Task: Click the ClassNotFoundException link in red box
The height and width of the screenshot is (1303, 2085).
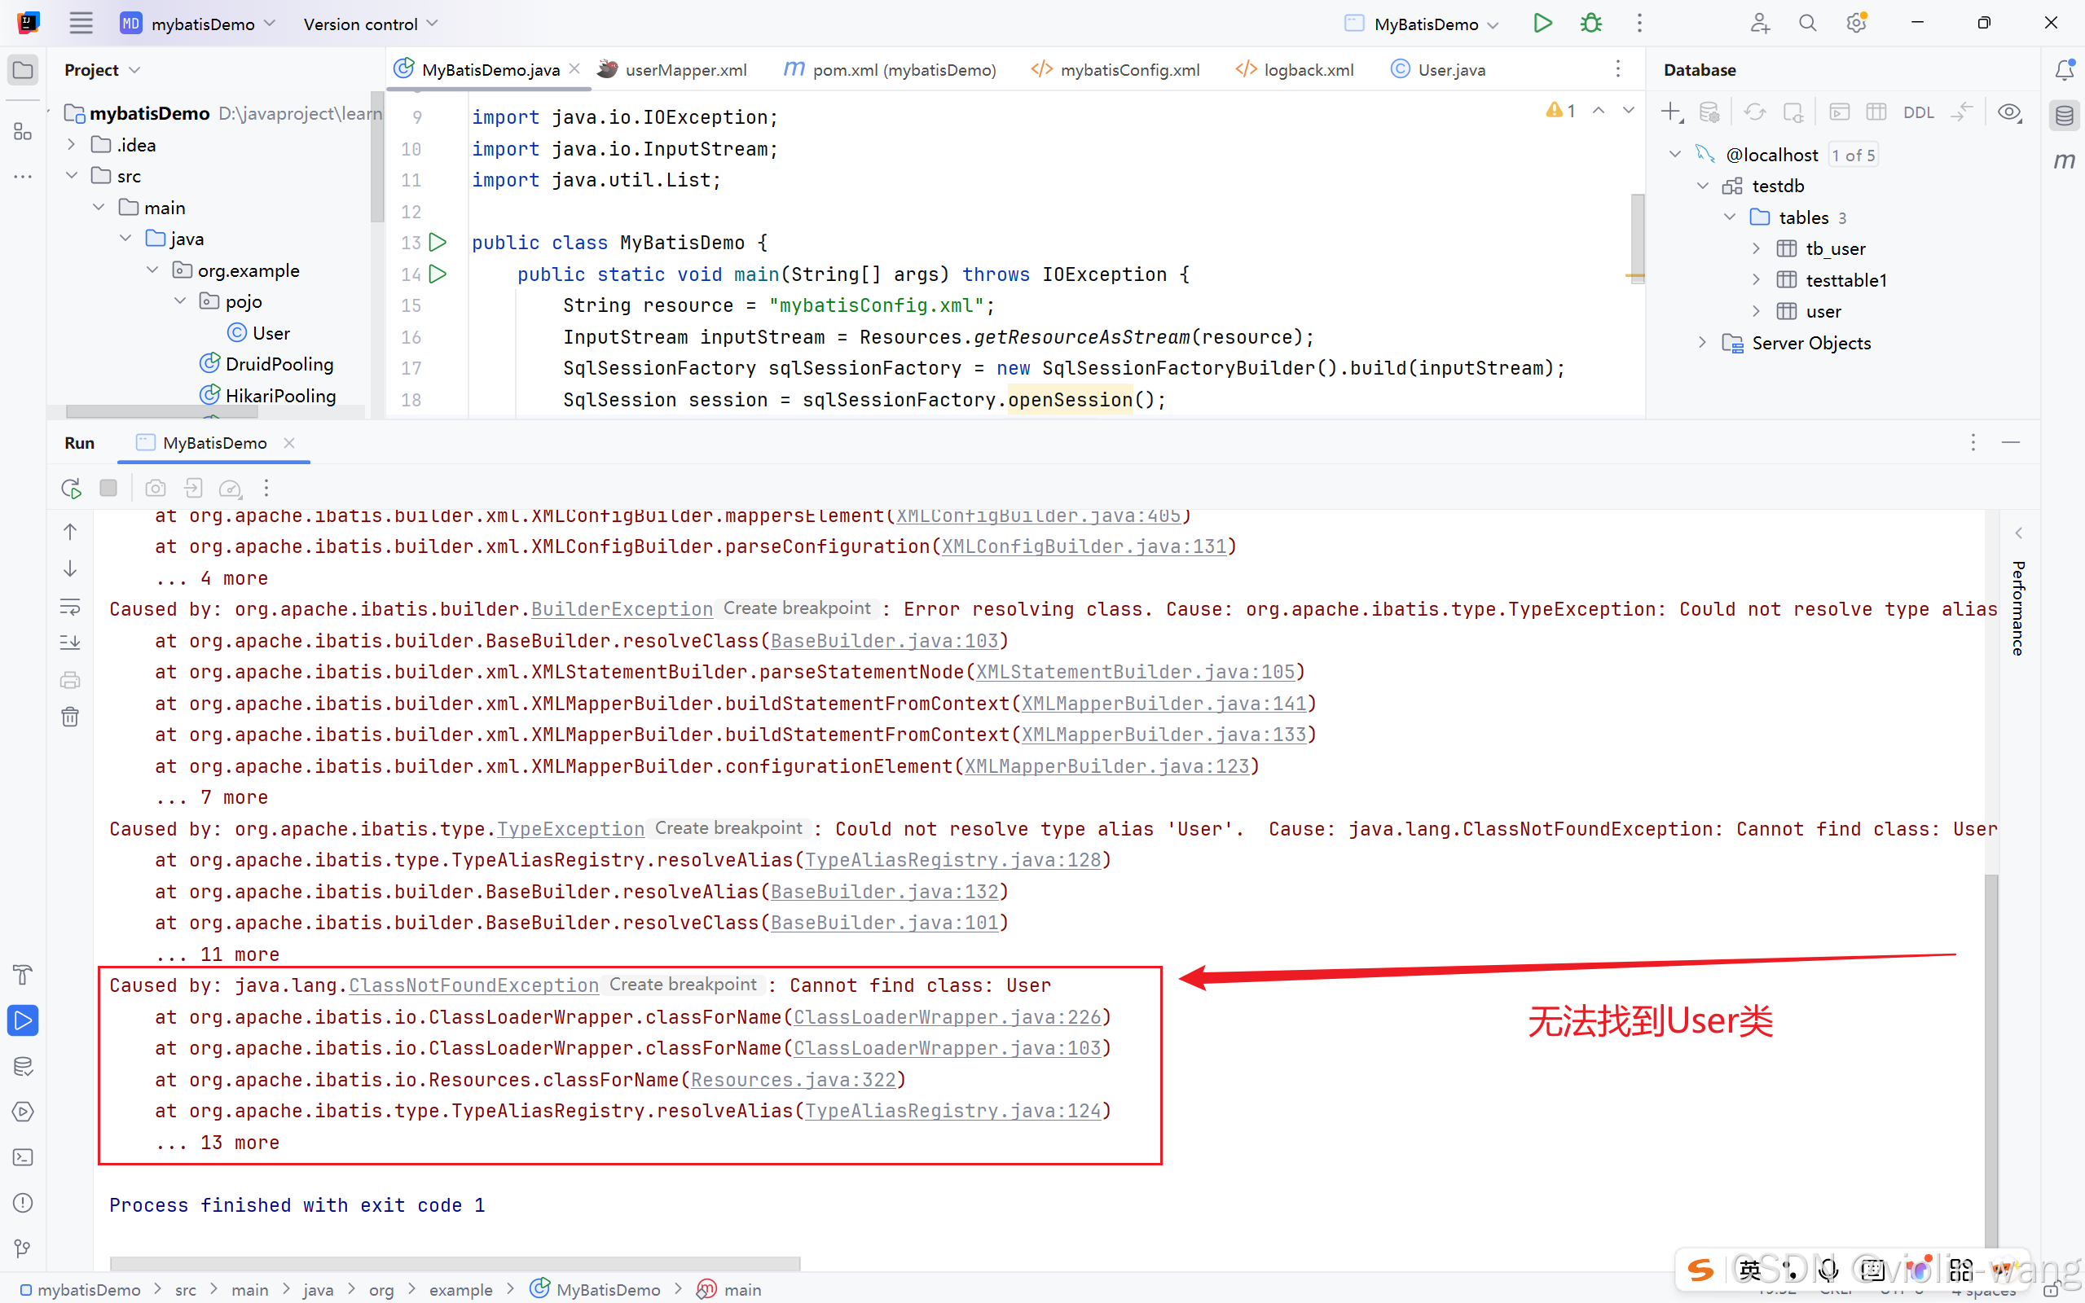Action: [473, 985]
